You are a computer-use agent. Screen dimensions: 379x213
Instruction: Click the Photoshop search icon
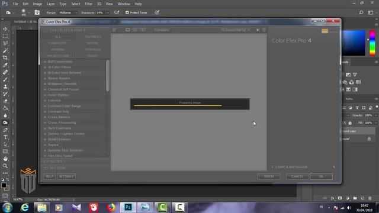pos(361,12)
